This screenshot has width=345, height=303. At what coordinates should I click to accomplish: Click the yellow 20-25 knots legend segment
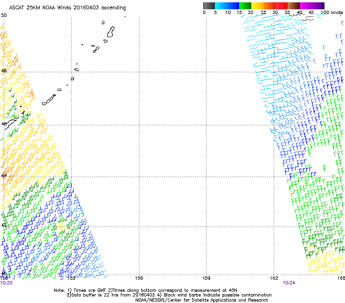tap(257, 6)
